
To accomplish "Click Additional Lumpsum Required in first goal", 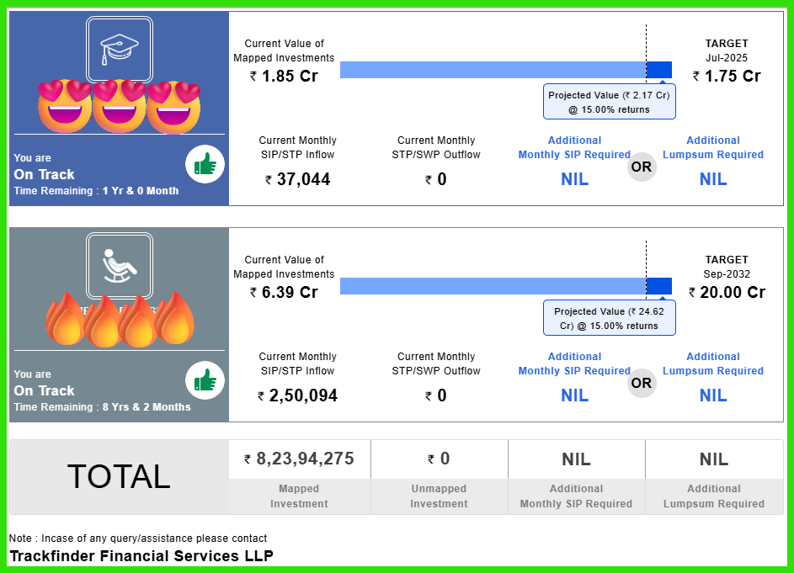I will point(712,147).
